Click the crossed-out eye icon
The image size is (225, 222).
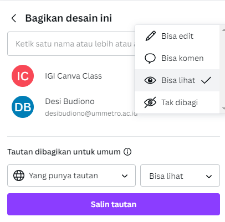[150, 102]
